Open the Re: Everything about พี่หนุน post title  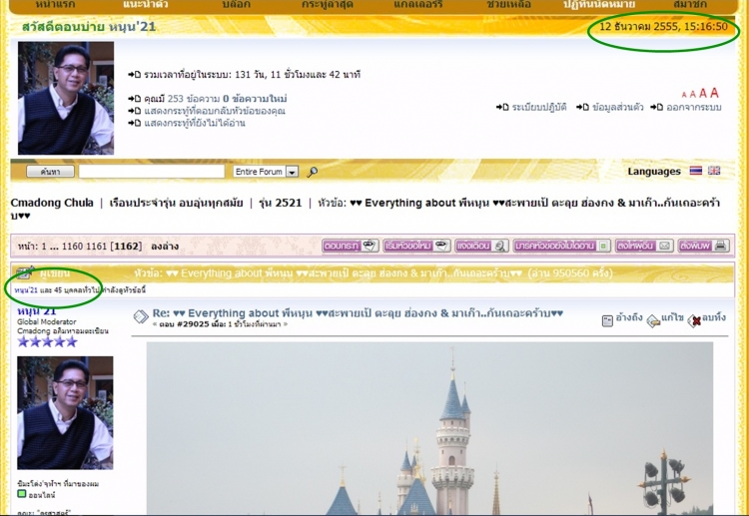[x=358, y=313]
